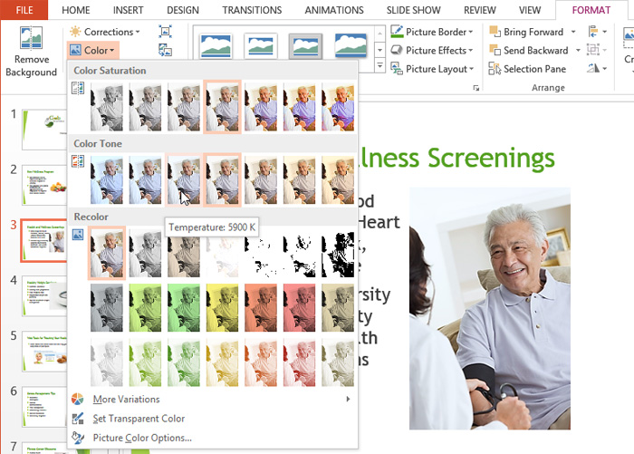
Task: Select slide 1 thumbnail
Action: coord(44,130)
